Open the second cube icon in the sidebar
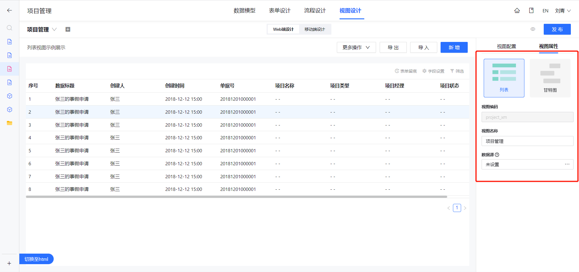Viewport: 579px width, 272px height. 9,109
